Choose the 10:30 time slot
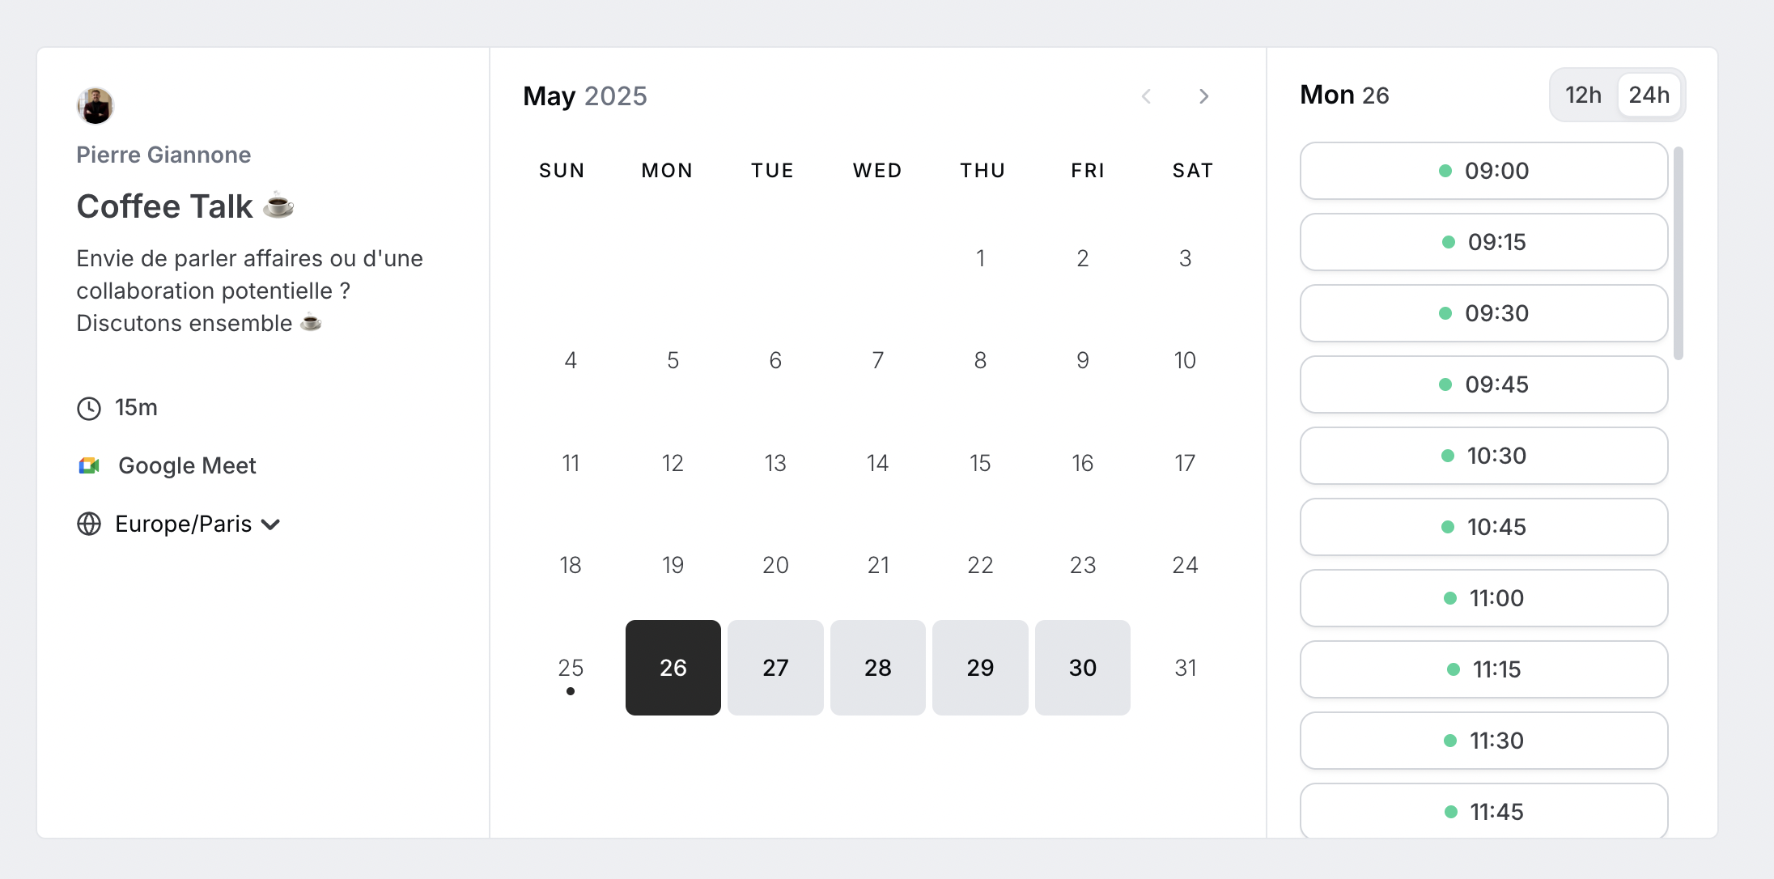The height and width of the screenshot is (879, 1774). click(x=1483, y=456)
